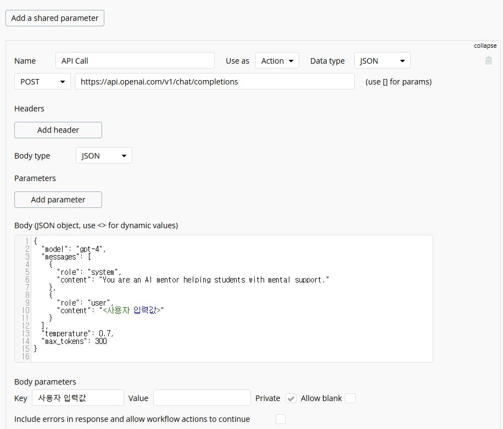Delete the API call with trash icon
Screen dimensions: 503x429
[x=488, y=60]
